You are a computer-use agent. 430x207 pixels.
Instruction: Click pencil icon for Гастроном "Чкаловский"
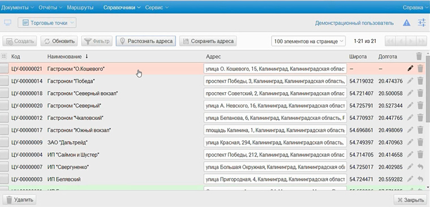(x=410, y=118)
